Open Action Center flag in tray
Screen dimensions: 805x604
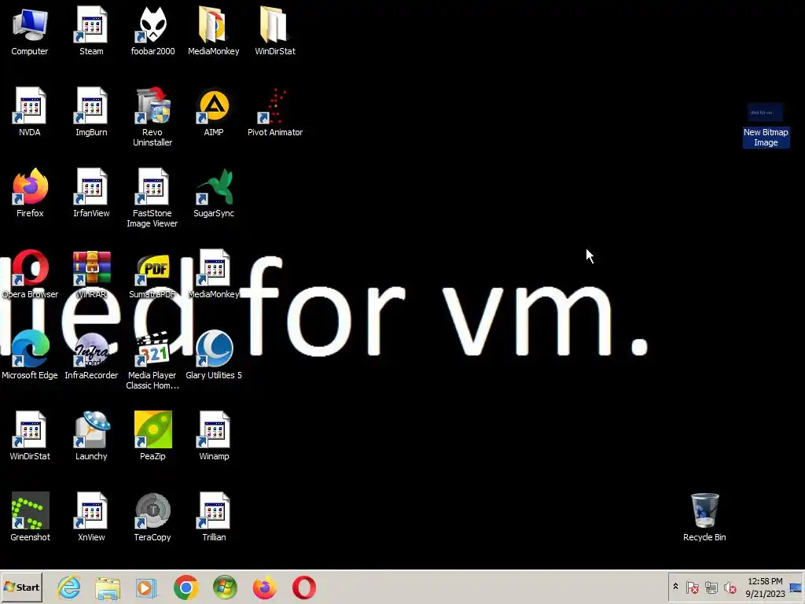(692, 587)
